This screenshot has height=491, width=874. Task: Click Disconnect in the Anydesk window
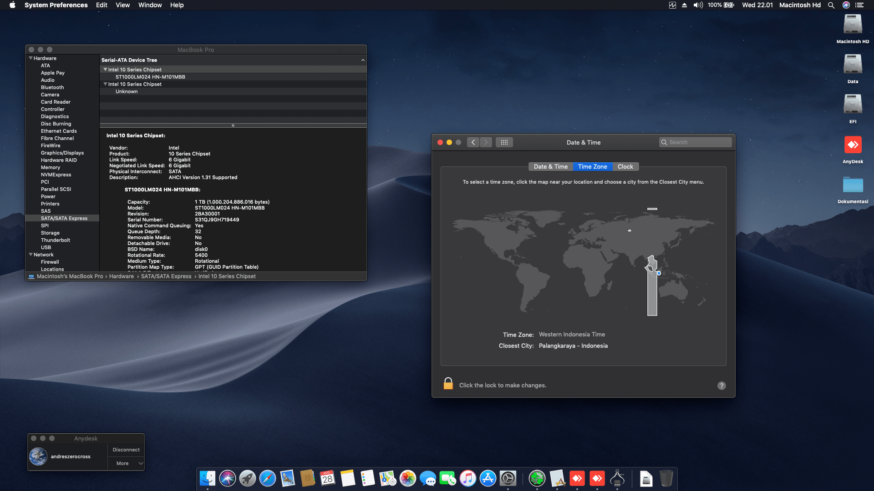pyautogui.click(x=126, y=450)
